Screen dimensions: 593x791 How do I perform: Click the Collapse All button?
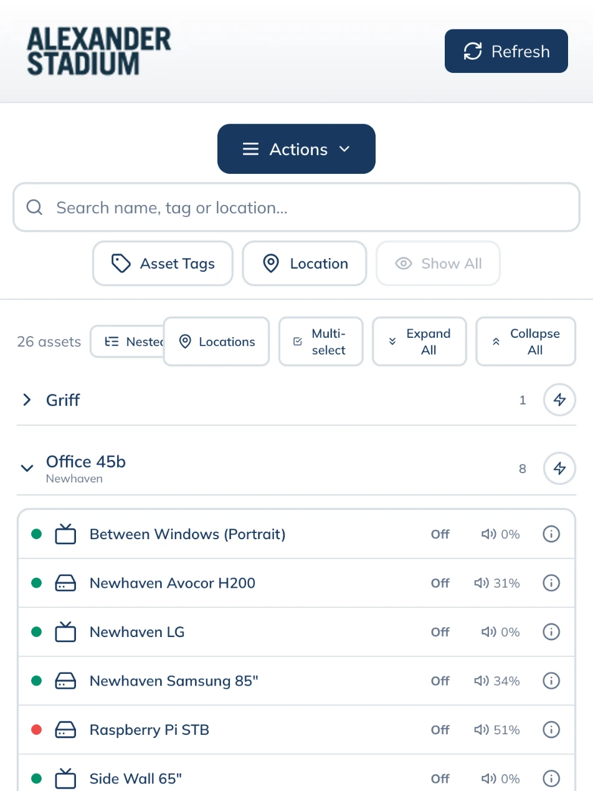click(526, 342)
